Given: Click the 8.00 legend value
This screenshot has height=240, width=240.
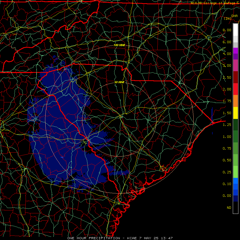Looking at the screenshot, I should (227, 30).
